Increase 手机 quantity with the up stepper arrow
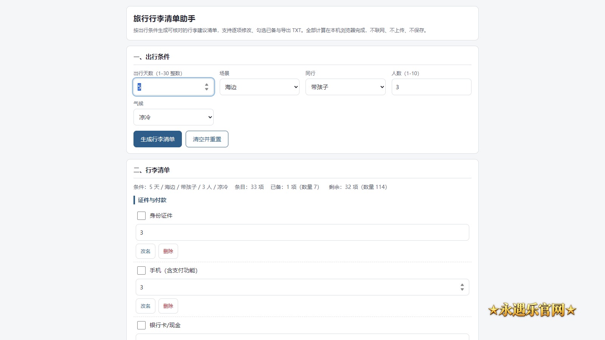605x340 pixels. [x=462, y=285]
